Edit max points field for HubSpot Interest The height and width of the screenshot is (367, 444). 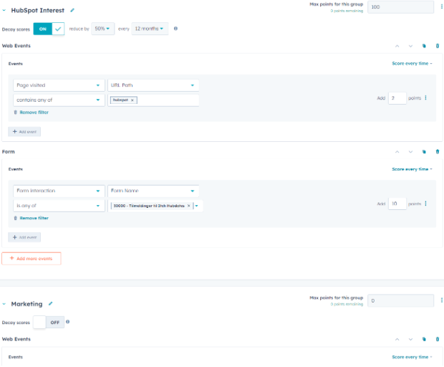pos(401,7)
